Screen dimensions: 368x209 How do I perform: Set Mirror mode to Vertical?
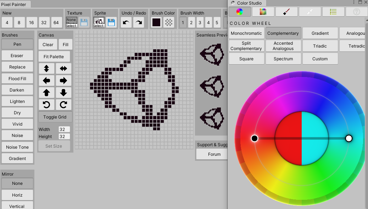coord(17,205)
